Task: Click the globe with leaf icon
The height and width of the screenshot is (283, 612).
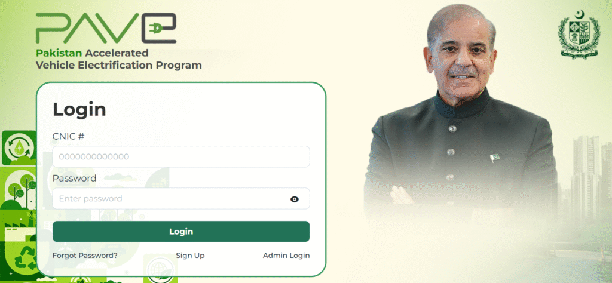Action: [x=160, y=268]
